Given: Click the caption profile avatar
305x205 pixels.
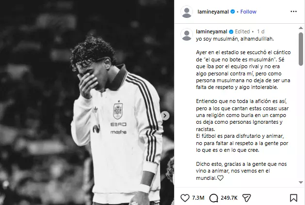Looking at the screenshot, I should click(x=187, y=34).
